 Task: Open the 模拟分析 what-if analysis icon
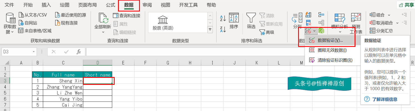point(339,18)
